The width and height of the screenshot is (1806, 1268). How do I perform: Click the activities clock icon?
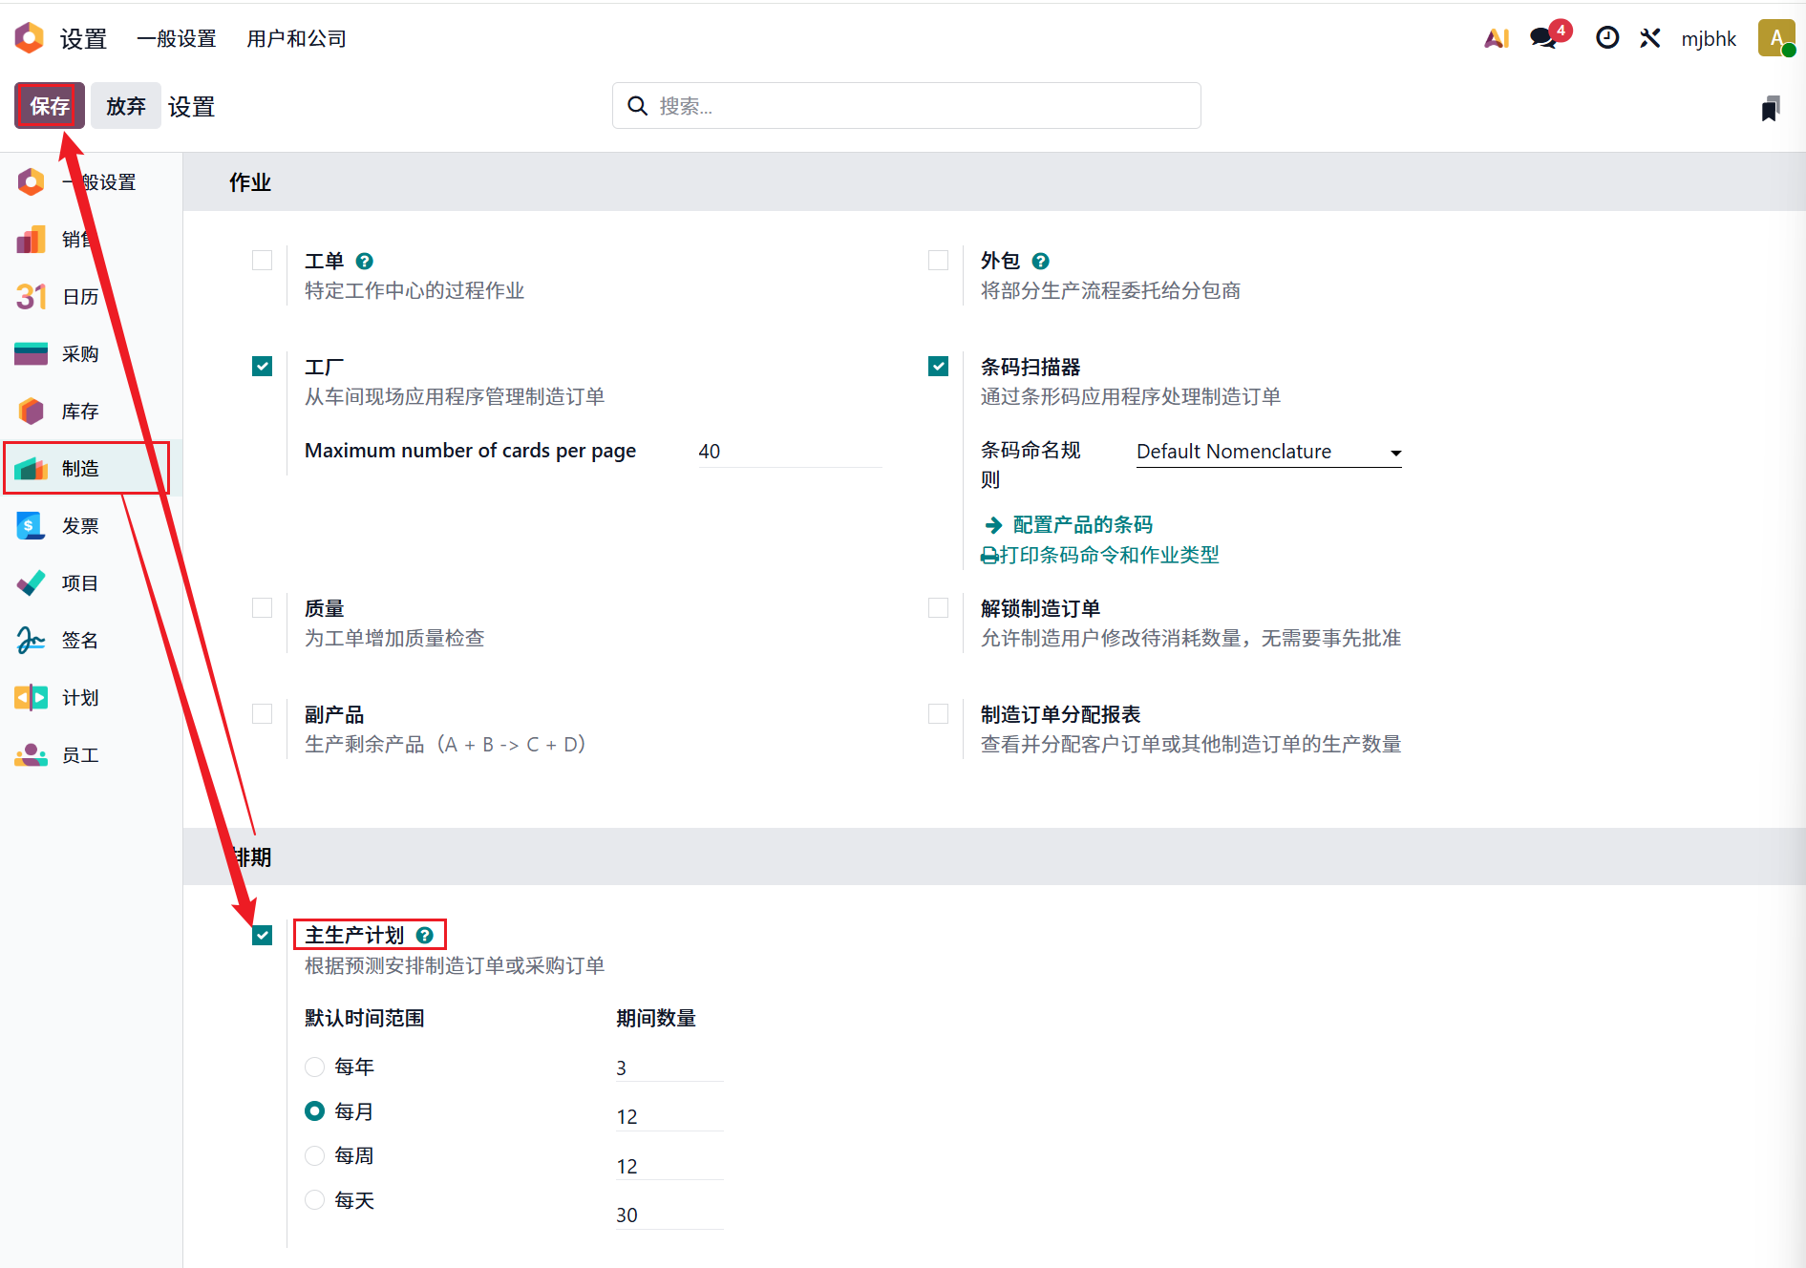click(1607, 38)
